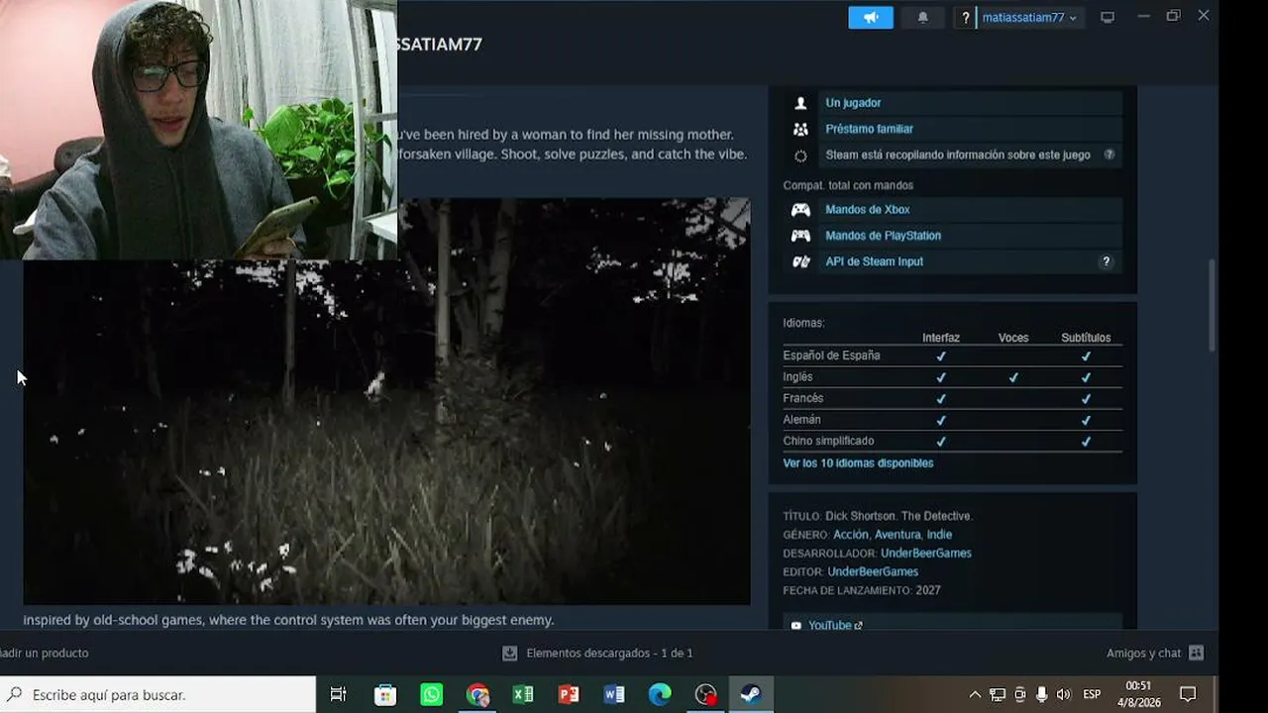The height and width of the screenshot is (713, 1268).
Task: Click Ver los 10 idiomas disponibles
Action: coord(858,463)
